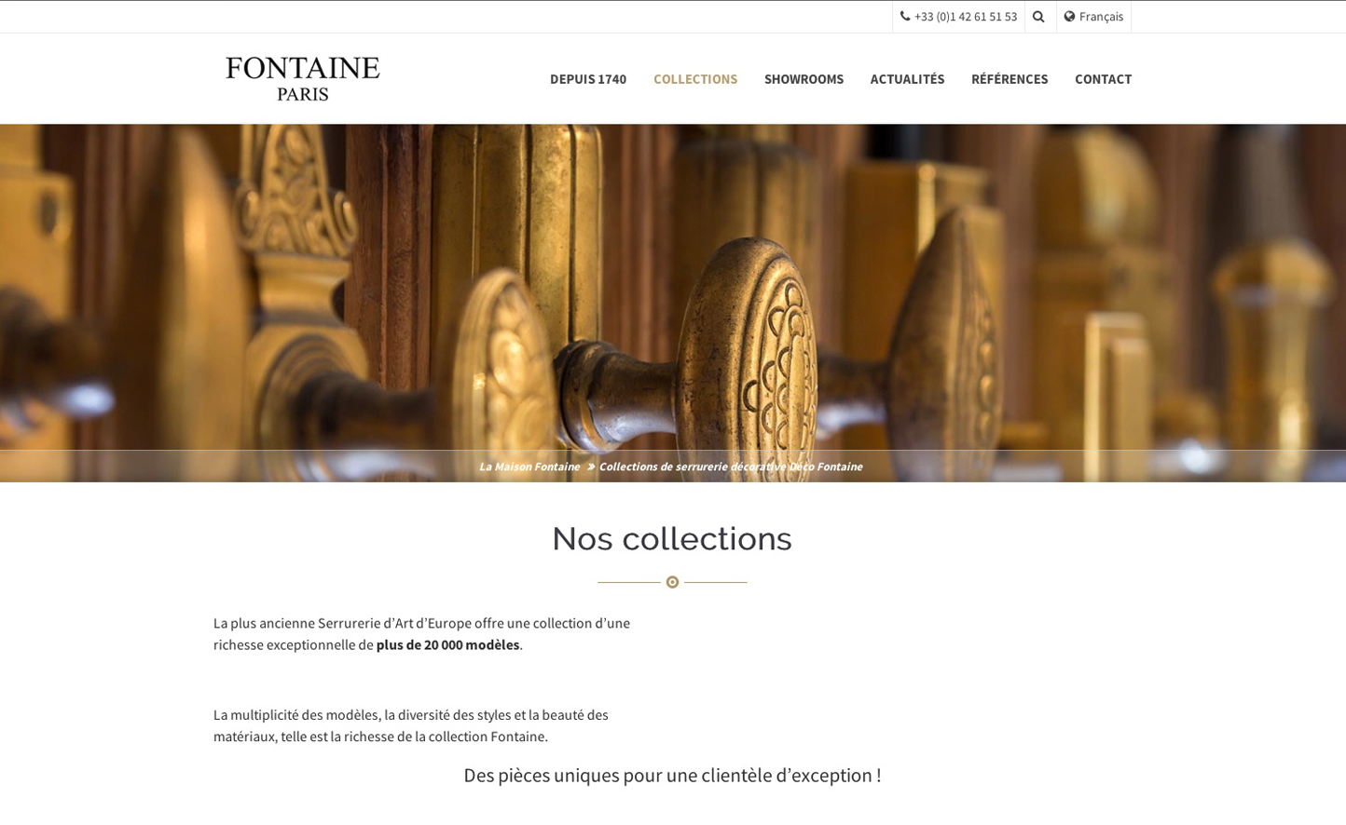Screen dimensions: 1346x825
Task: Click the globe icon beside Français
Action: click(1069, 17)
